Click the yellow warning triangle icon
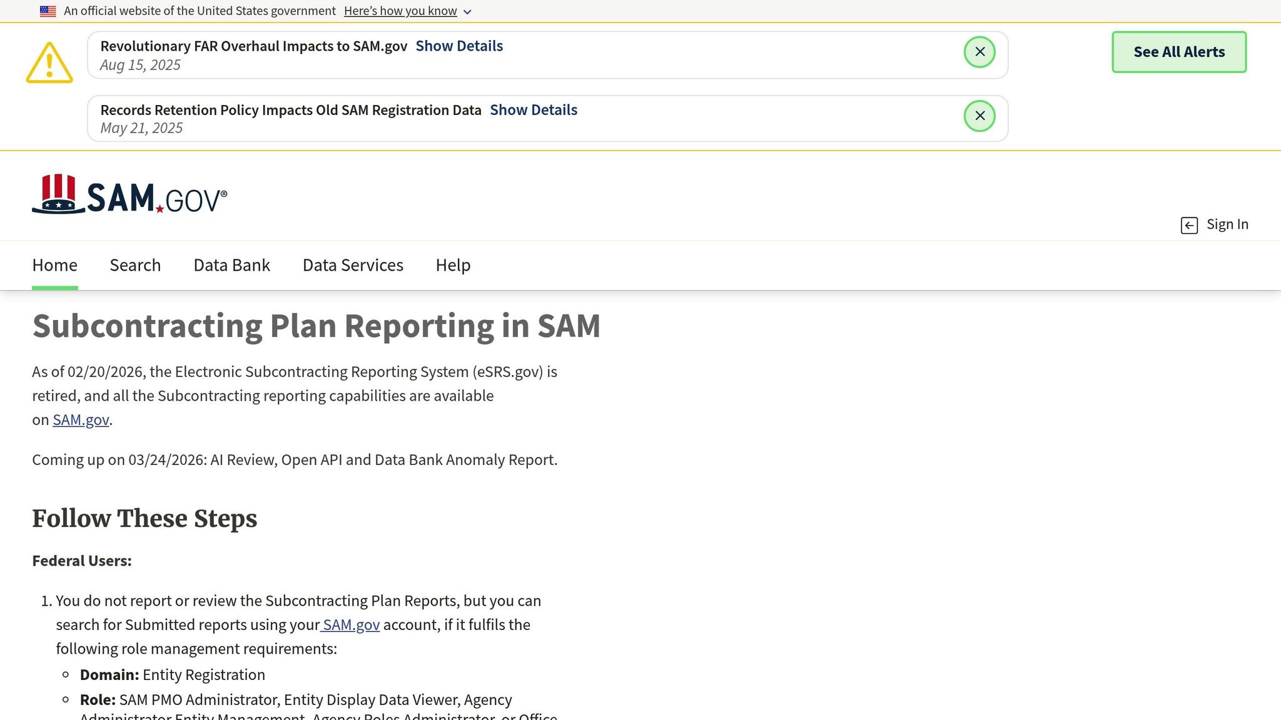1281x720 pixels. pos(49,62)
